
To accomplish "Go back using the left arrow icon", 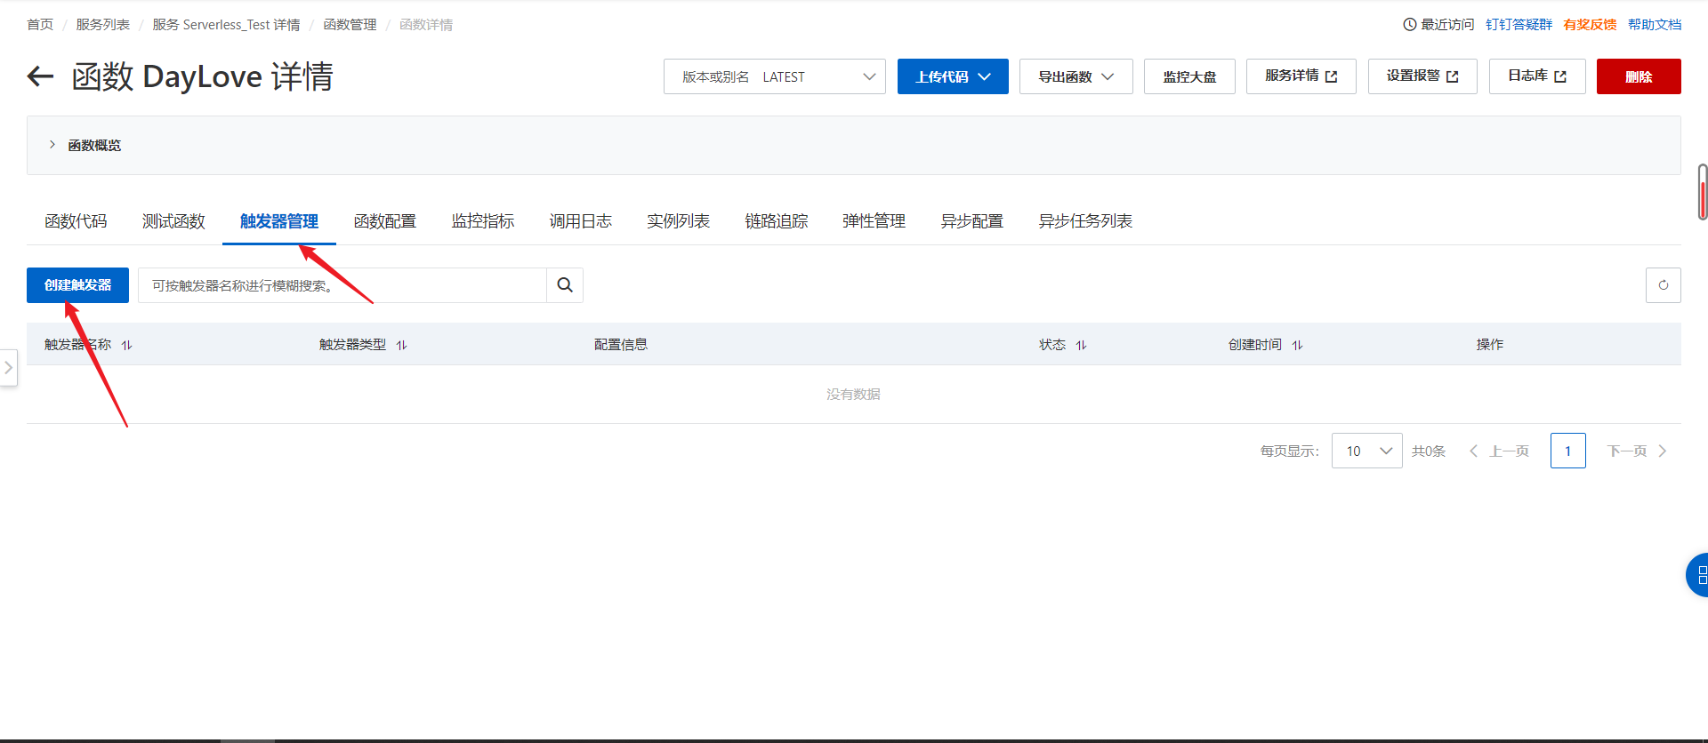I will click(40, 76).
